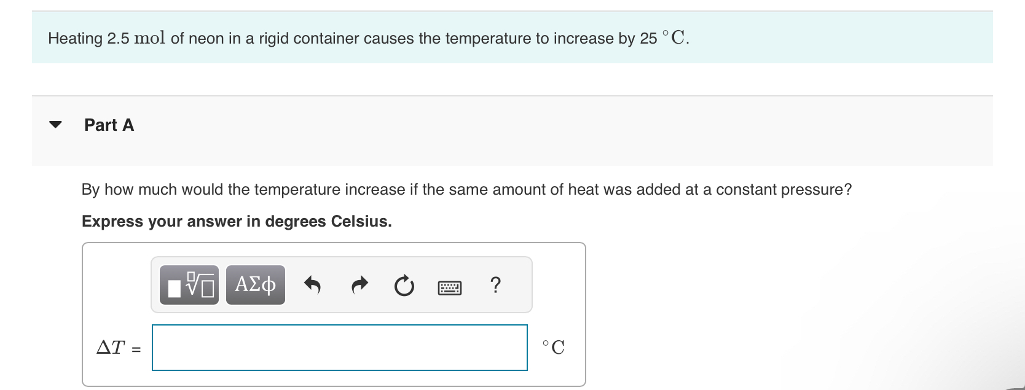
Task: Undo the last equation edit
Action: click(x=313, y=284)
